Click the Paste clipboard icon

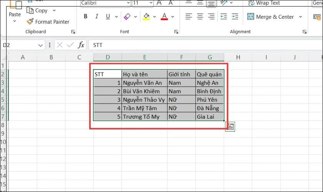point(16,5)
